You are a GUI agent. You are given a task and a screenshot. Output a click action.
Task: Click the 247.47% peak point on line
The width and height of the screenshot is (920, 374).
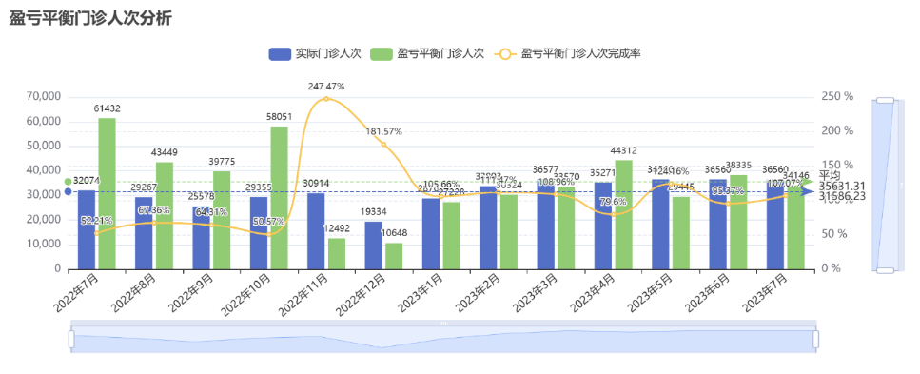[326, 99]
